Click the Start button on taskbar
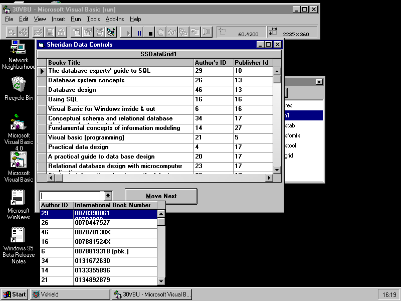 click(x=15, y=294)
